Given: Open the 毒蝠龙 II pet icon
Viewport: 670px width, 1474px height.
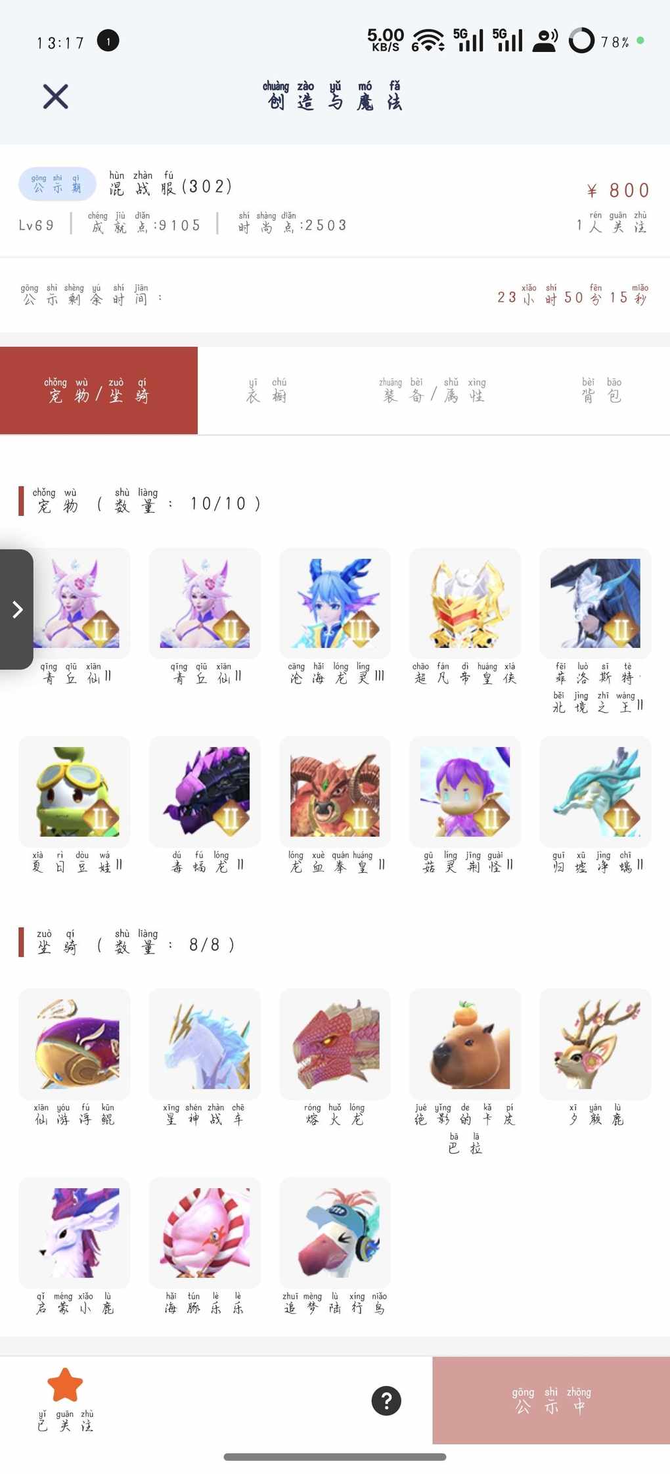Looking at the screenshot, I should pyautogui.click(x=205, y=792).
